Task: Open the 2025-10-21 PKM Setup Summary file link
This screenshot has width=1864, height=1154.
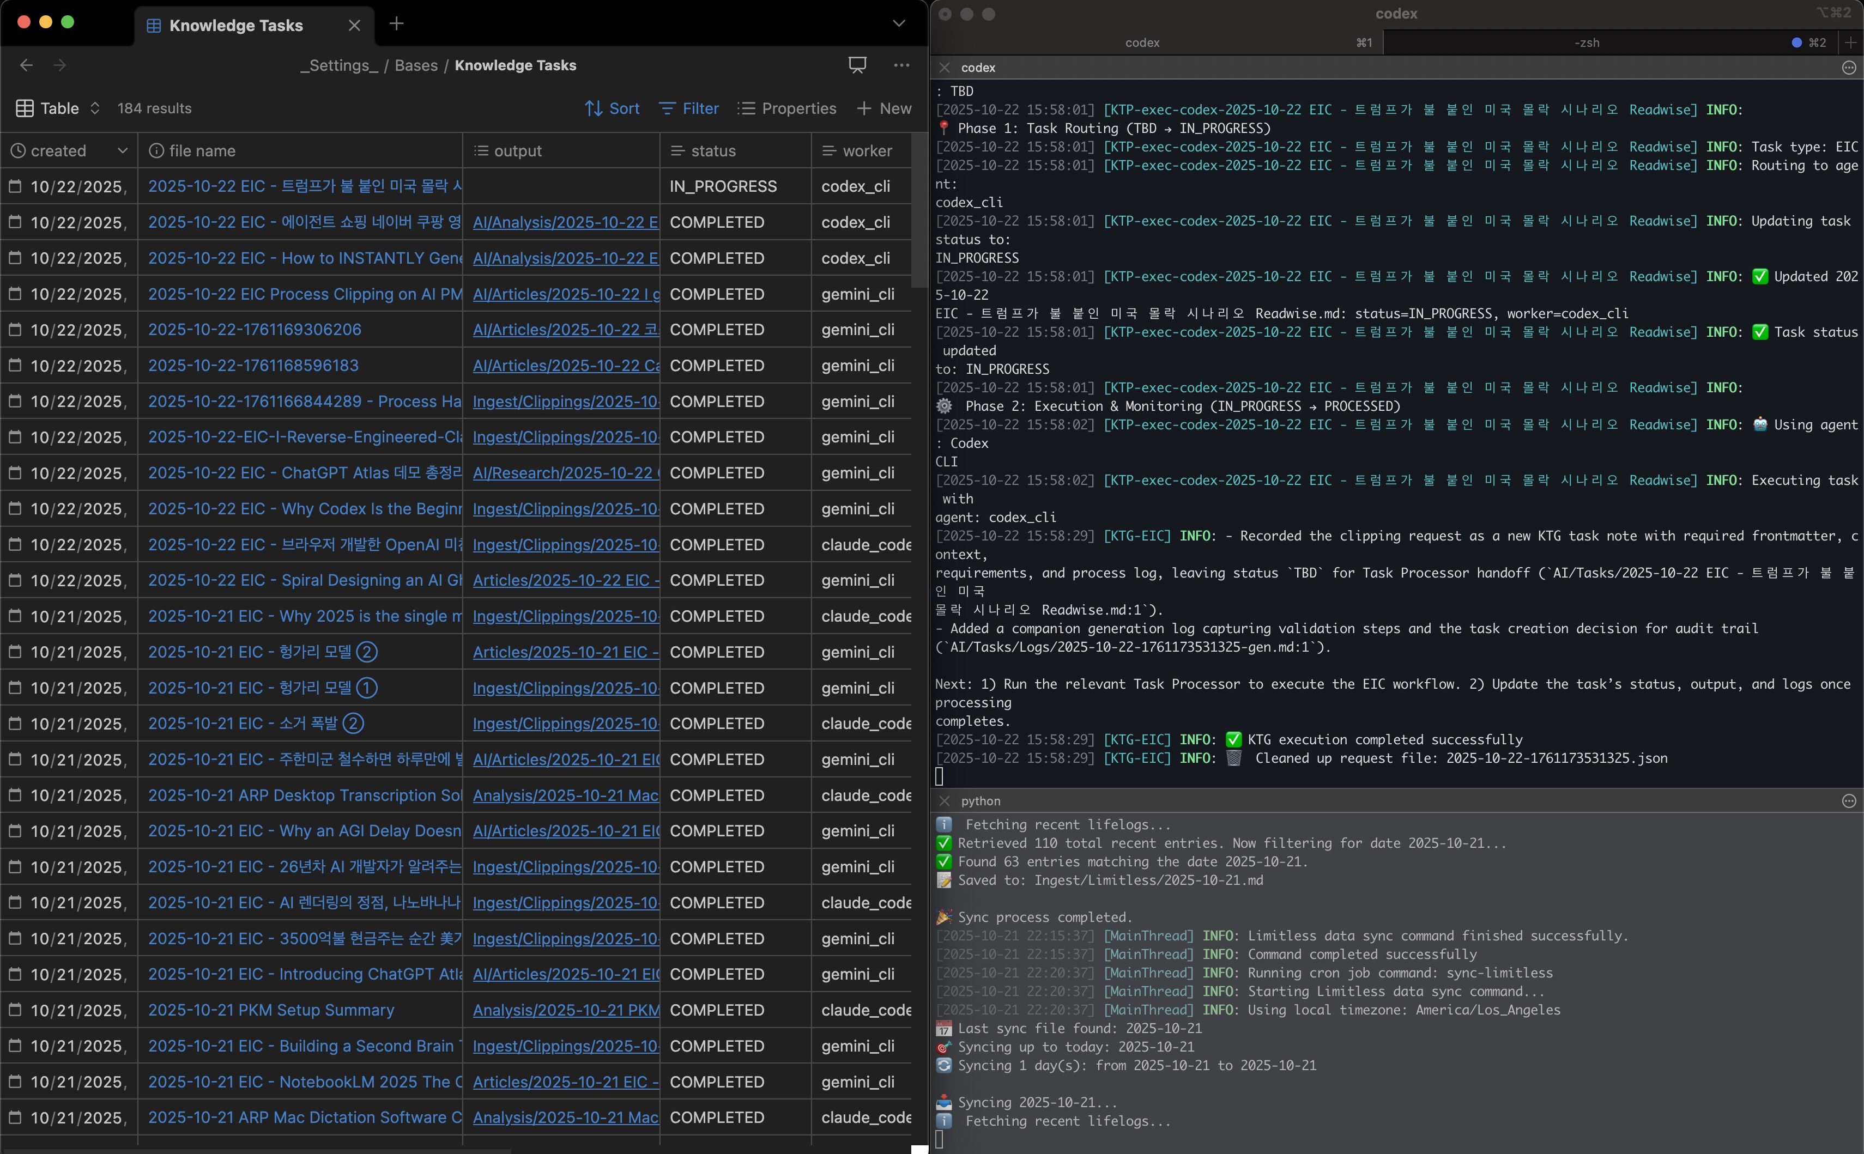Action: tap(271, 1010)
